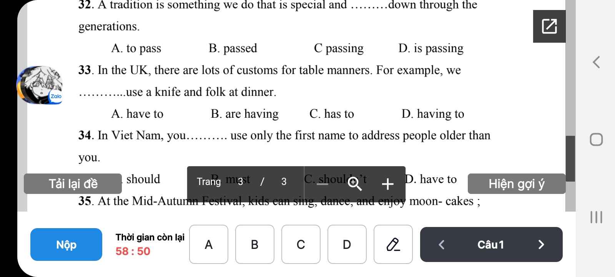The height and width of the screenshot is (277, 615).
Task: Submit the test with Nộp button
Action: pyautogui.click(x=66, y=245)
